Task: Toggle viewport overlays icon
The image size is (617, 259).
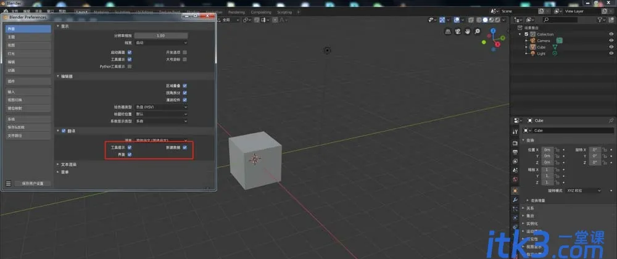Action: pyautogui.click(x=457, y=20)
